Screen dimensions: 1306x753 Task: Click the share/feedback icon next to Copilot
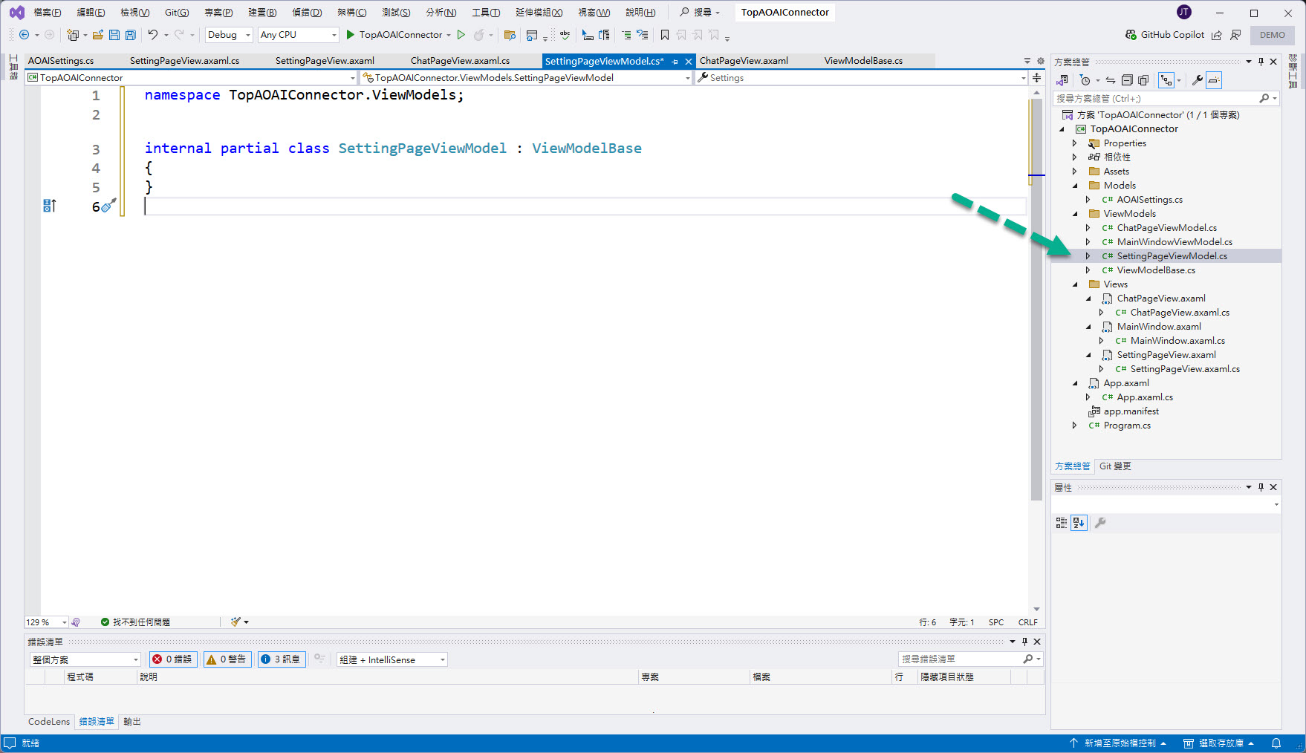click(x=1217, y=35)
